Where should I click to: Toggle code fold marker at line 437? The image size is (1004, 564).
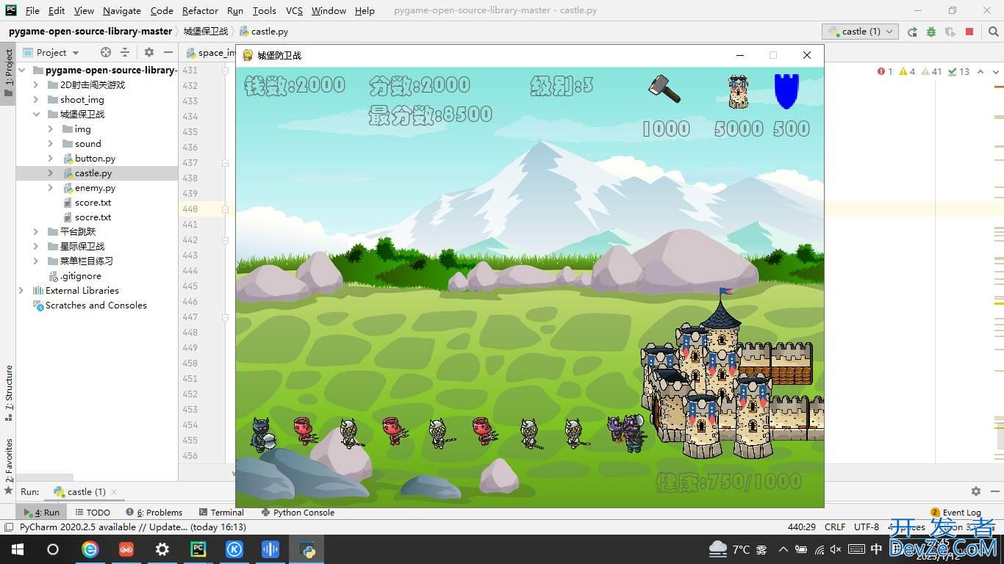[x=226, y=163]
